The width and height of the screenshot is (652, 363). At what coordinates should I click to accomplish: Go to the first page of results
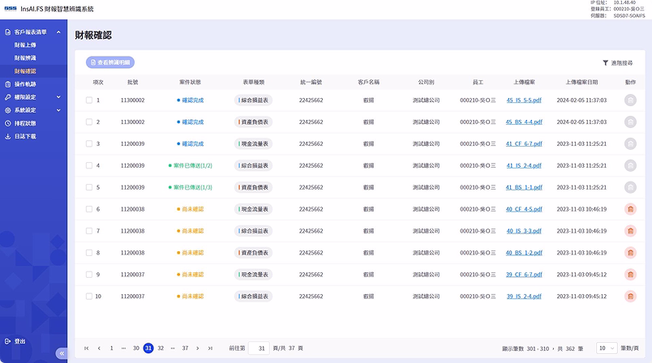click(87, 348)
